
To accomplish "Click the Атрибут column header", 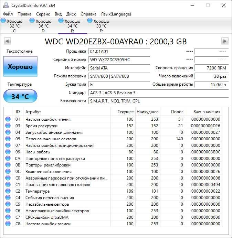I will pyautogui.click(x=67, y=112).
